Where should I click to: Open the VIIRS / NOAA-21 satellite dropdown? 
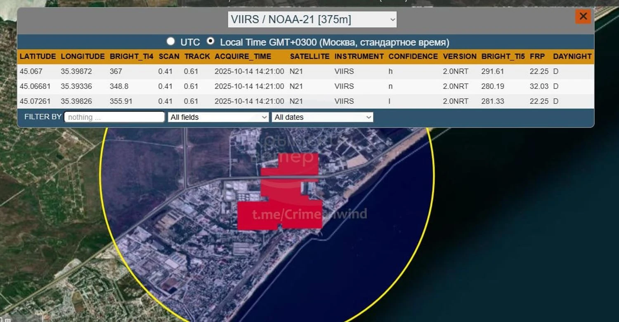tap(312, 19)
